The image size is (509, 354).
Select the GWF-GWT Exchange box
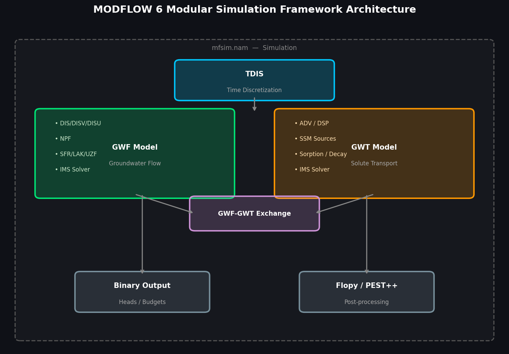tap(254, 214)
